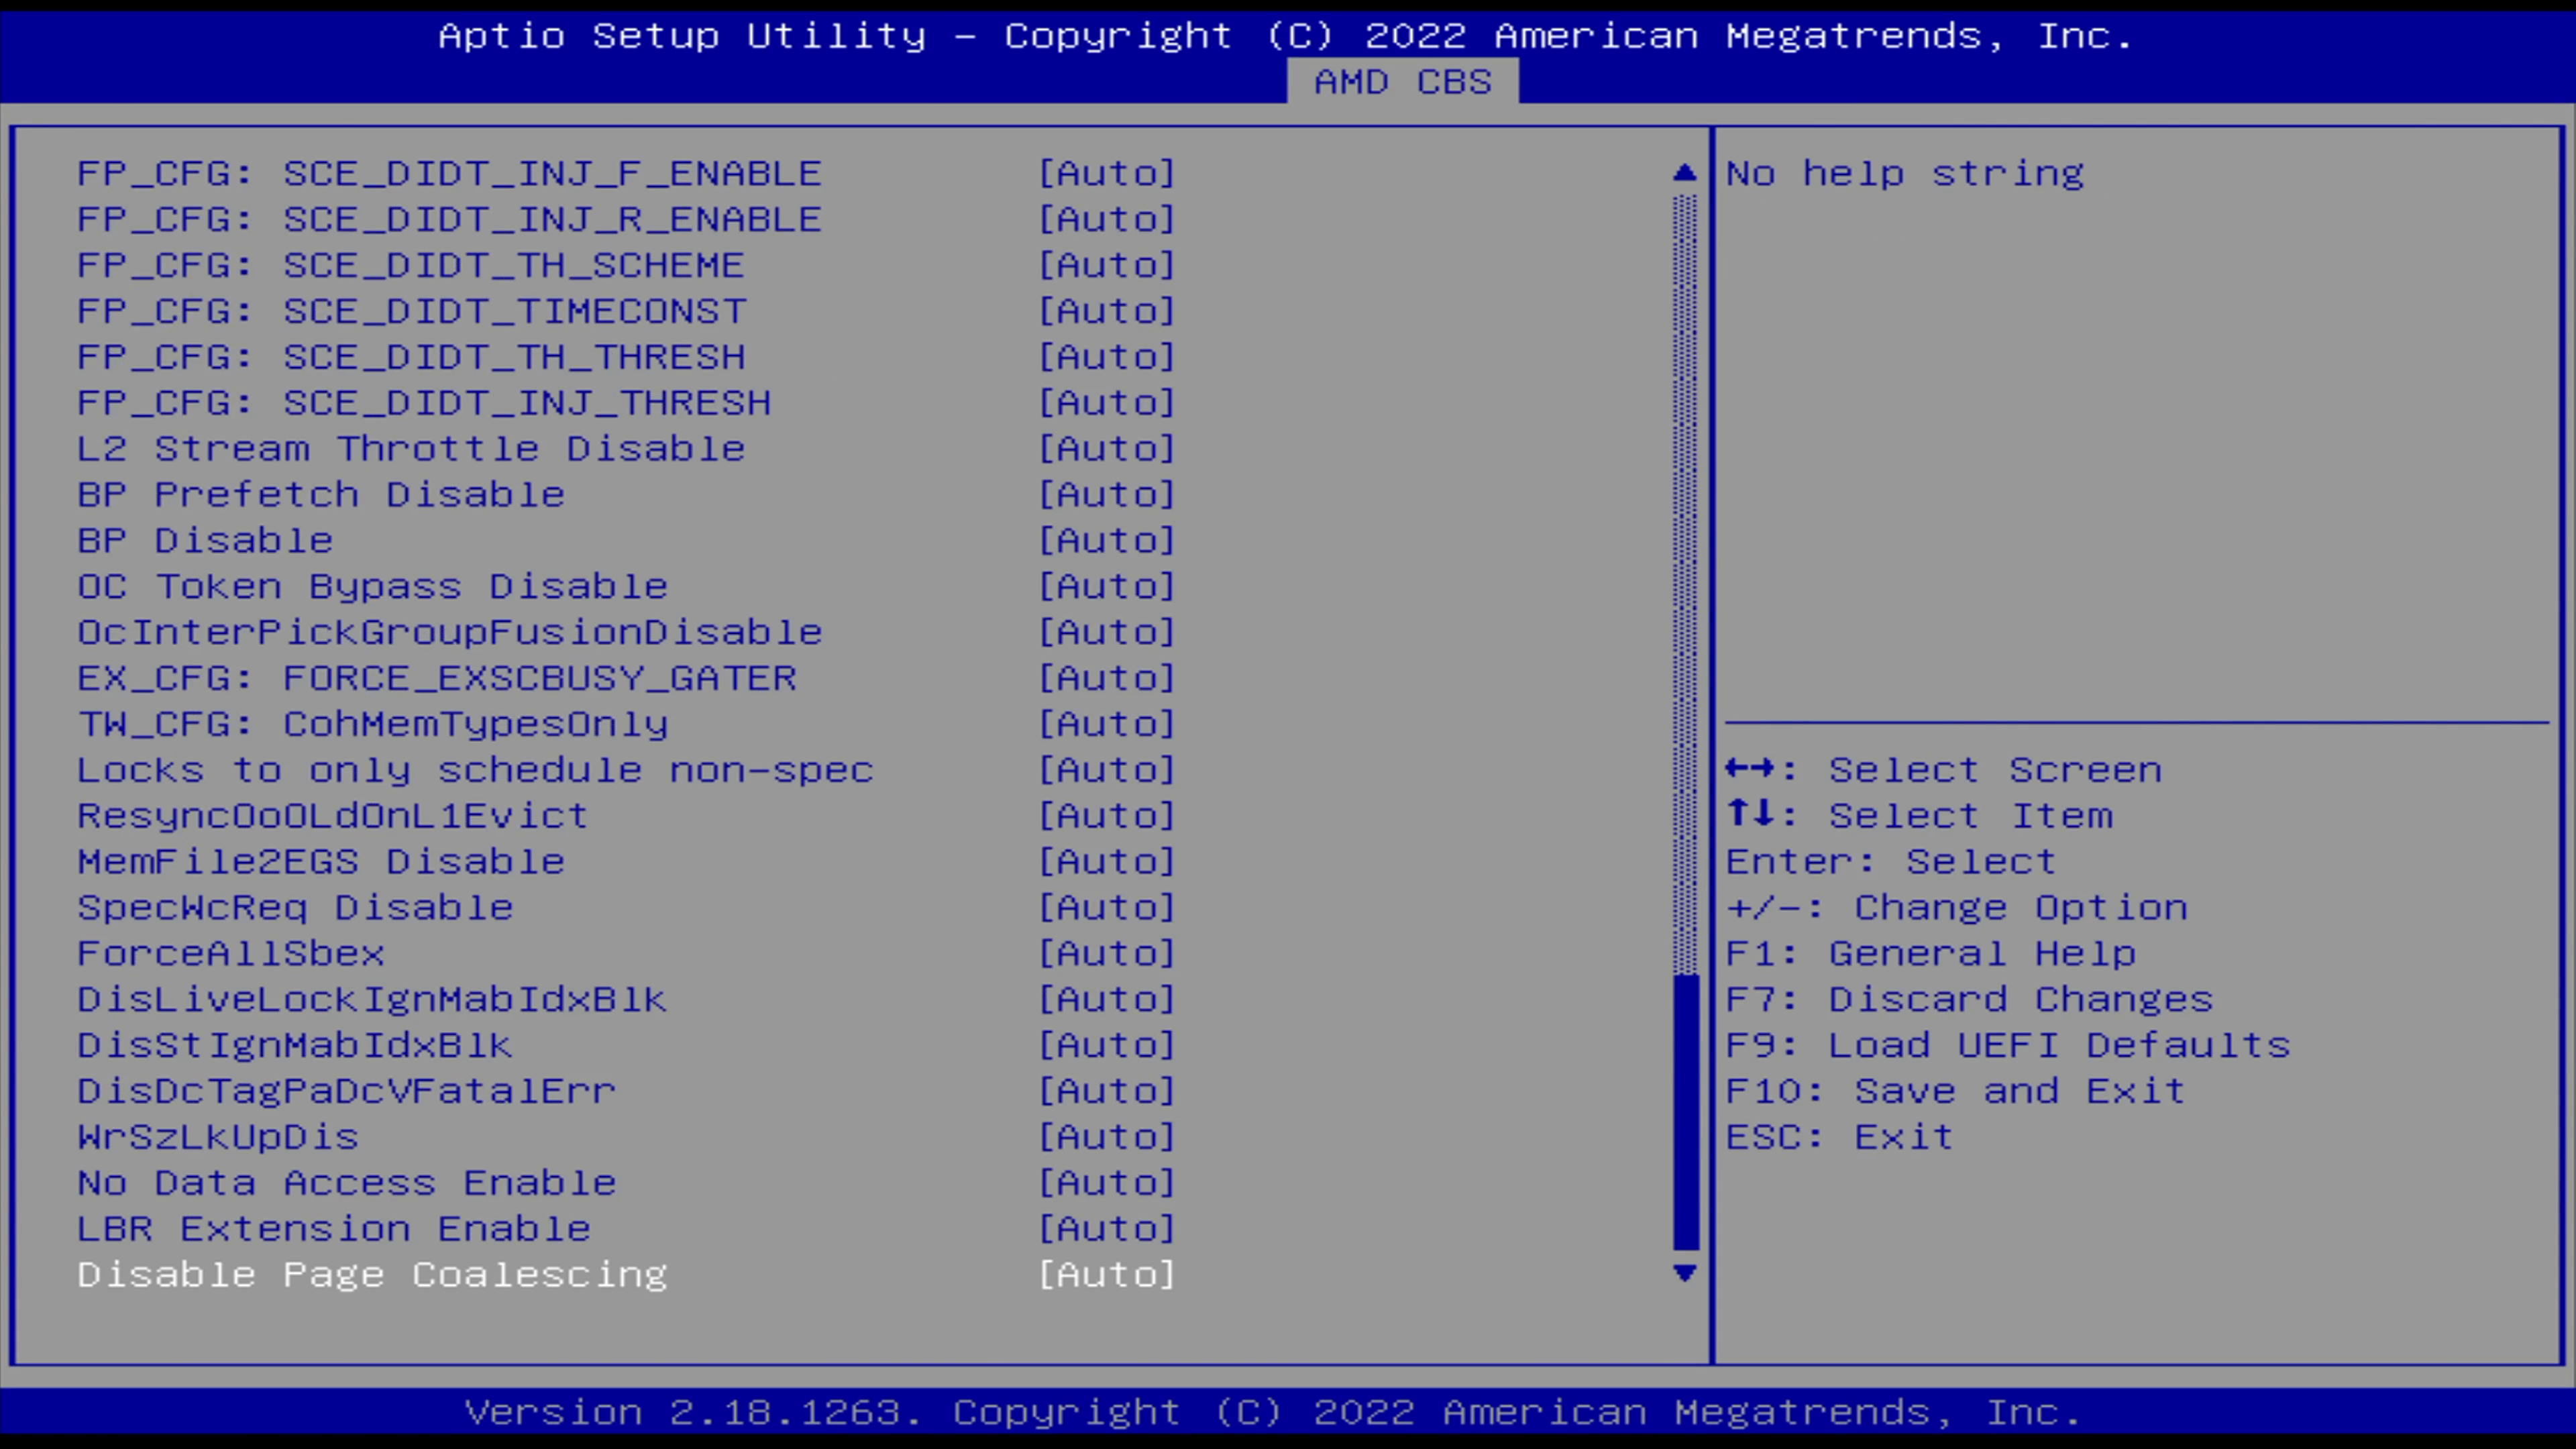The image size is (2576, 1449).
Task: Select the WrSzLkUpDis setting label
Action: coord(218,1137)
